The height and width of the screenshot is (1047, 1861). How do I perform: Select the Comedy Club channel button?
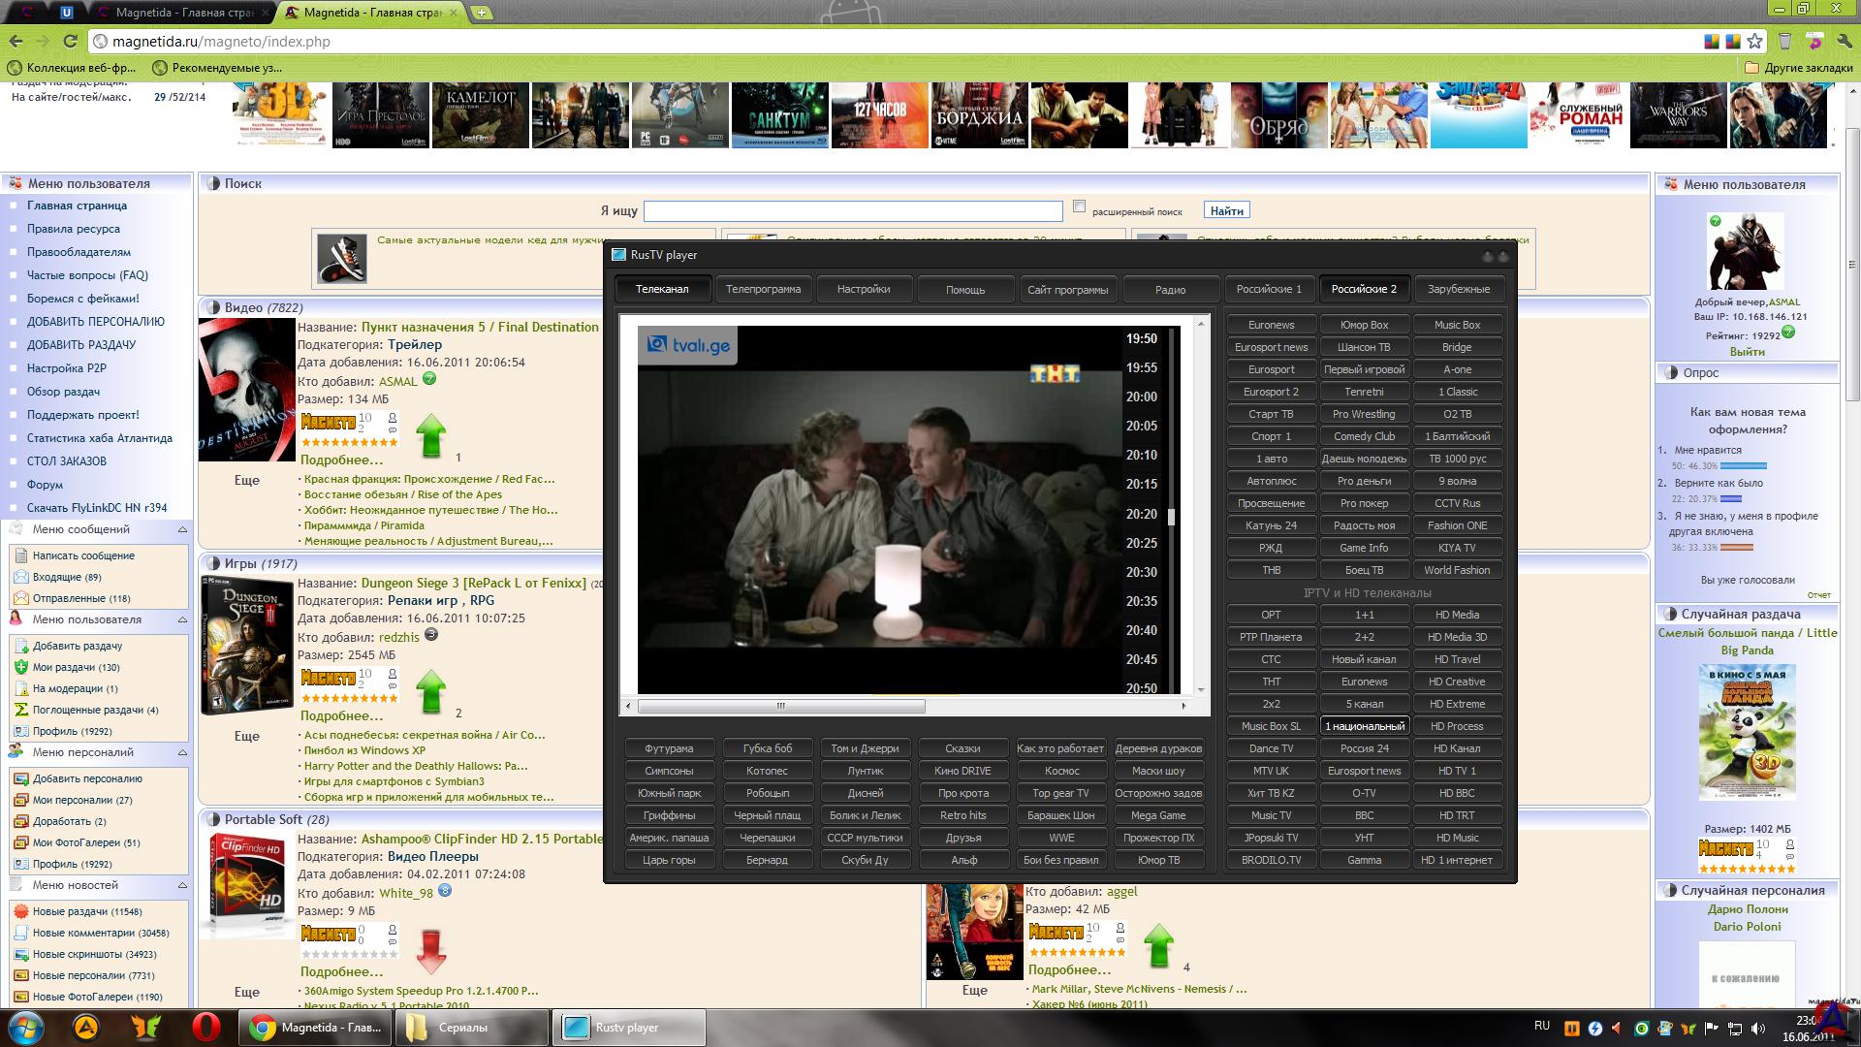(1364, 436)
